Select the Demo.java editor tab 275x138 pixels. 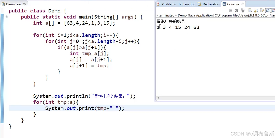(x=14, y=4)
